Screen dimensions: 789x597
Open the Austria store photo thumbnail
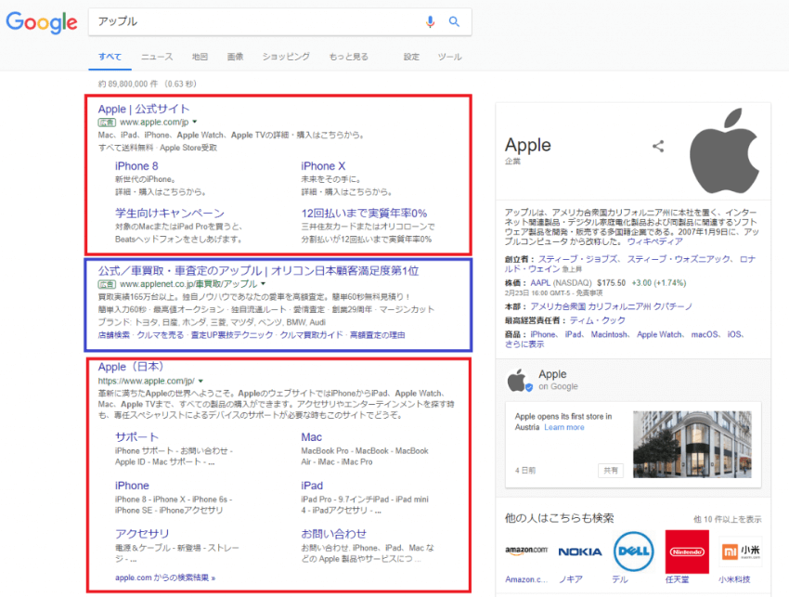tap(692, 445)
